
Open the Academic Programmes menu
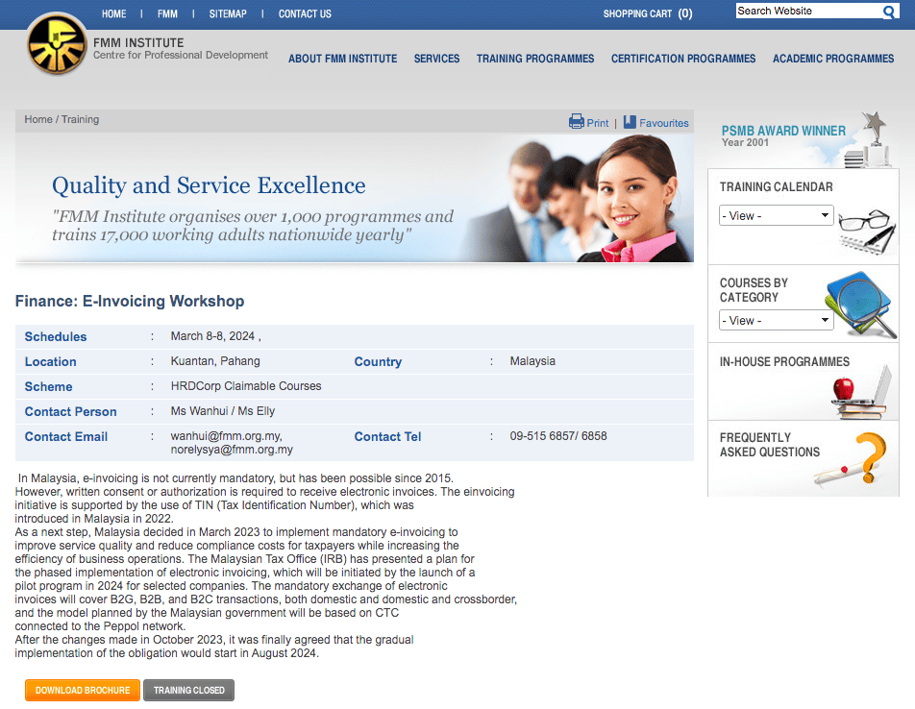tap(833, 59)
